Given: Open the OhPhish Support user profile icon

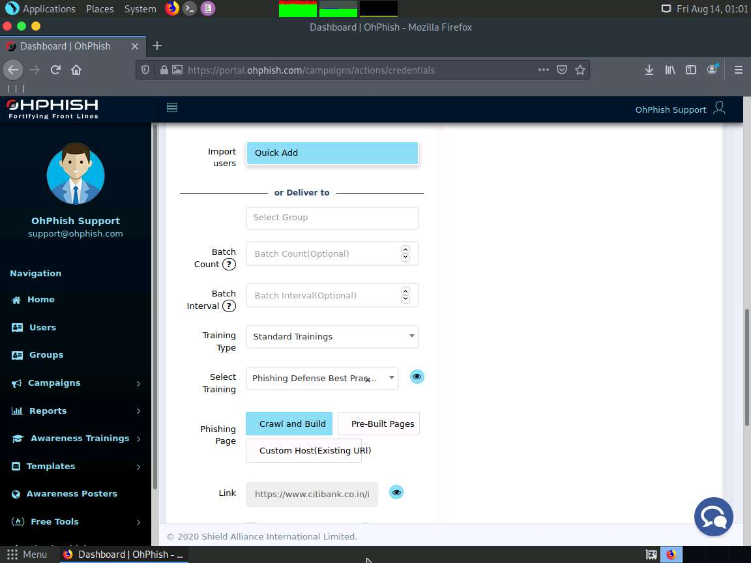Looking at the screenshot, I should coord(719,108).
